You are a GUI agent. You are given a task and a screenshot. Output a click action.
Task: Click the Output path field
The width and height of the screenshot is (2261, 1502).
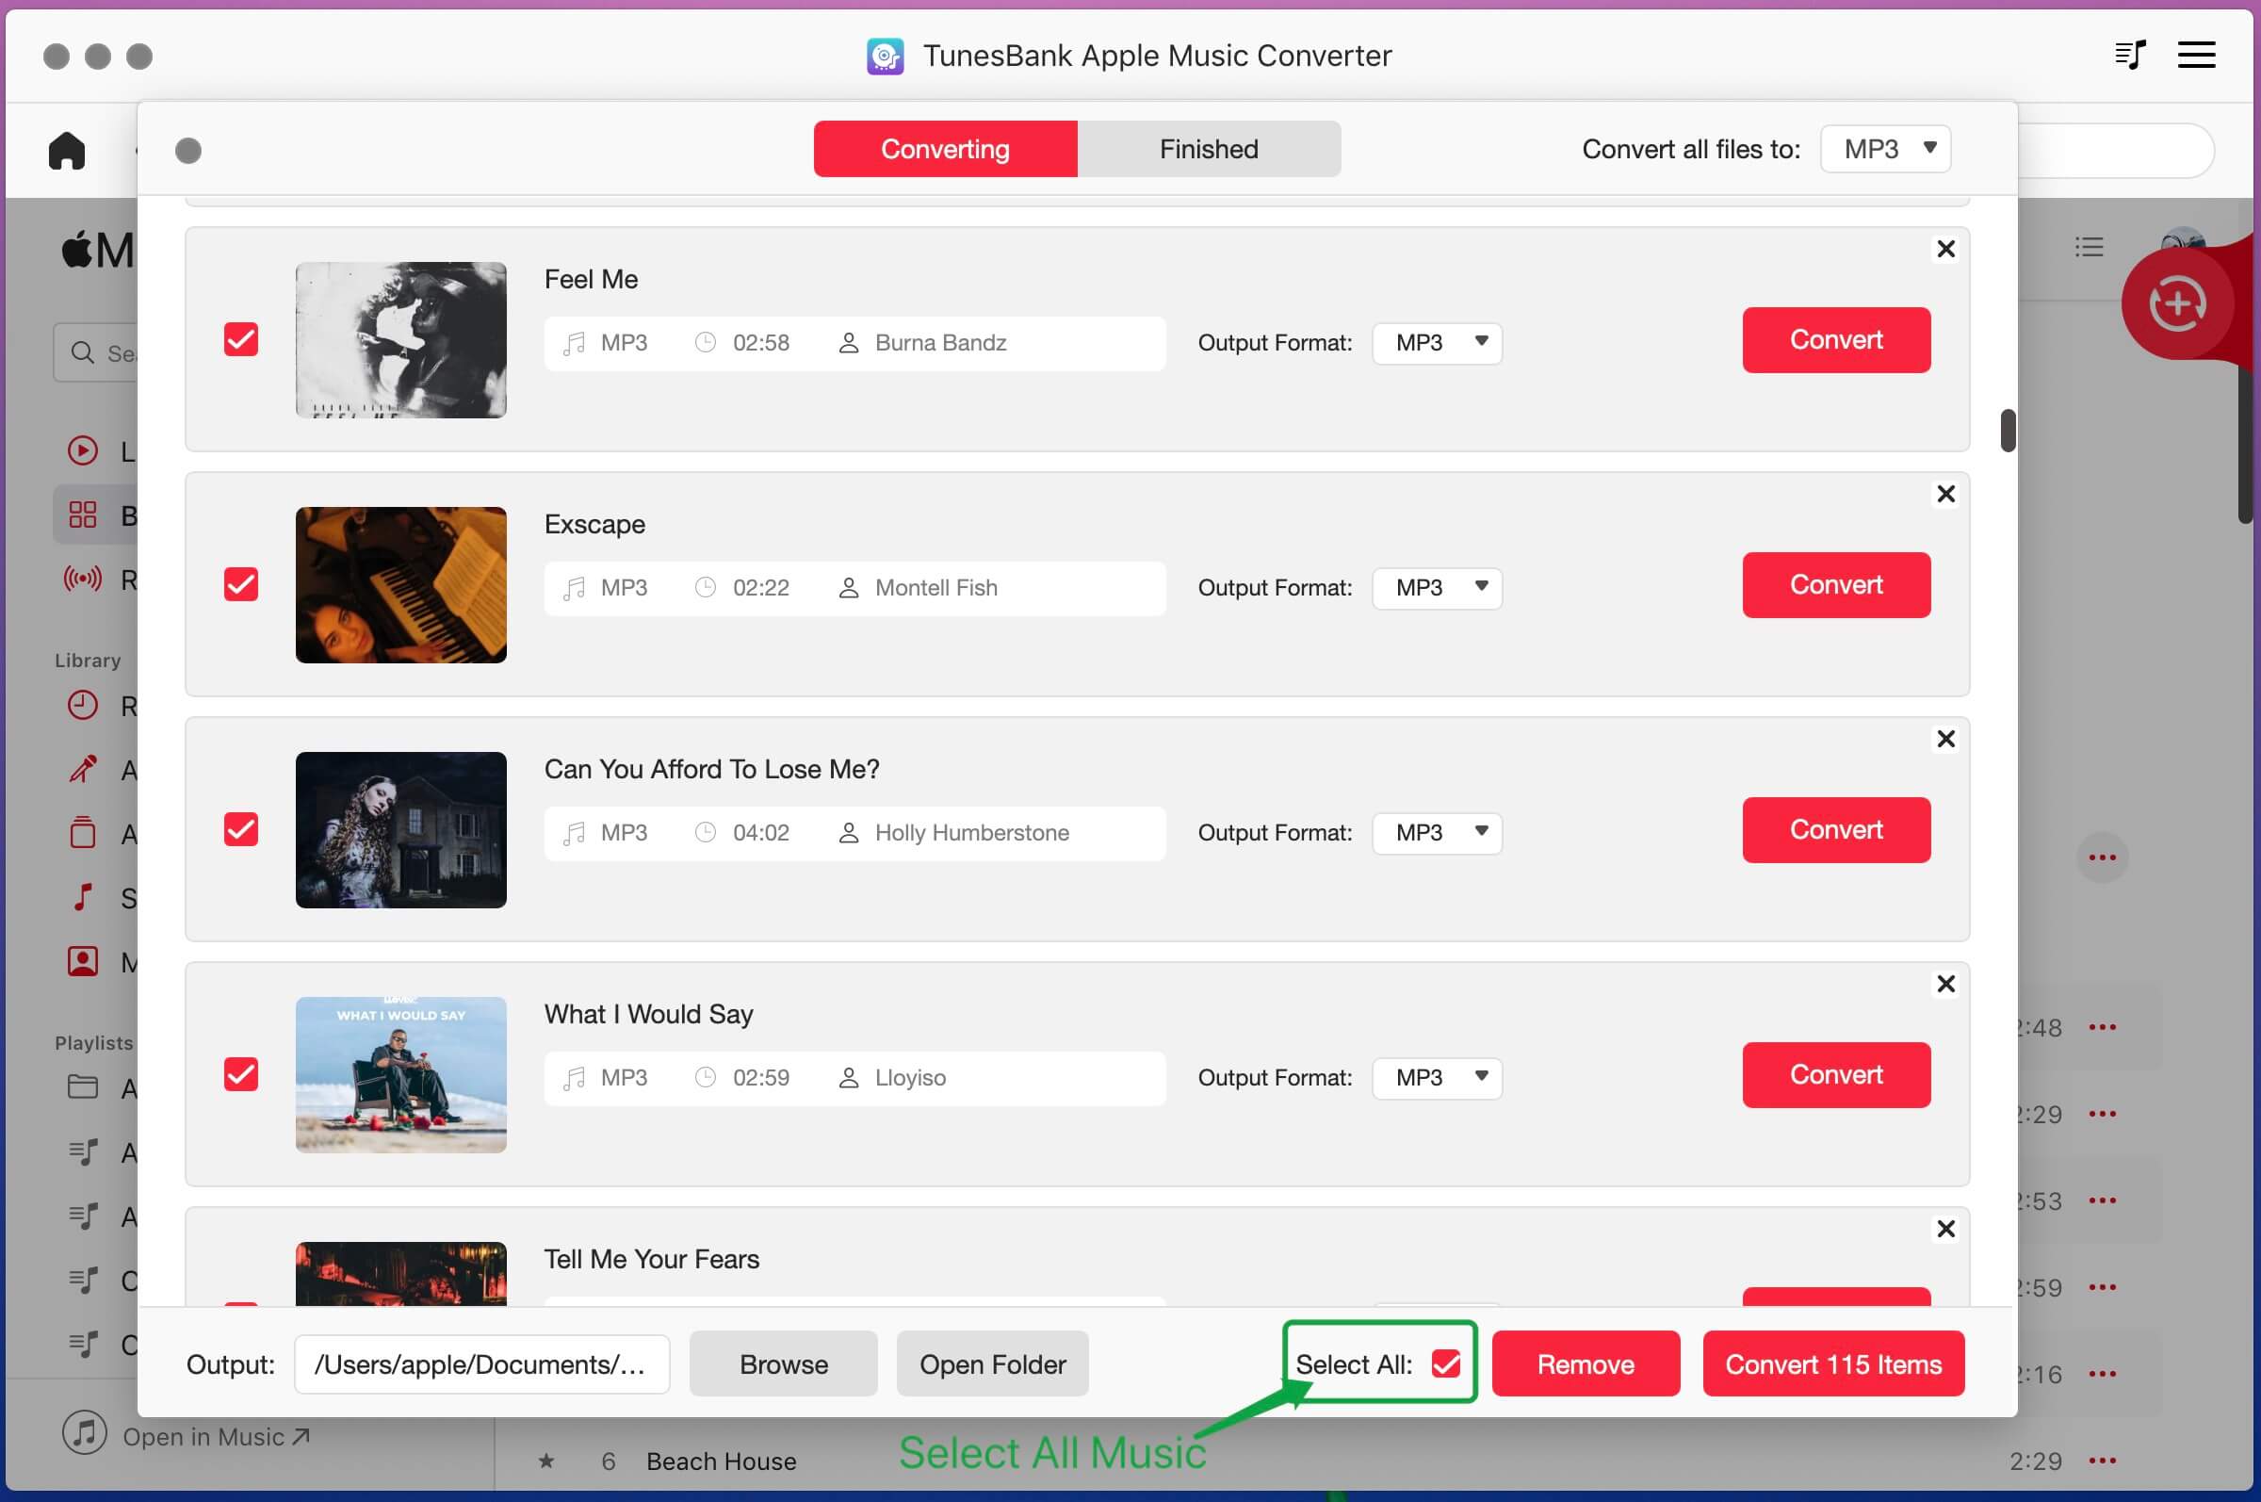coord(481,1364)
